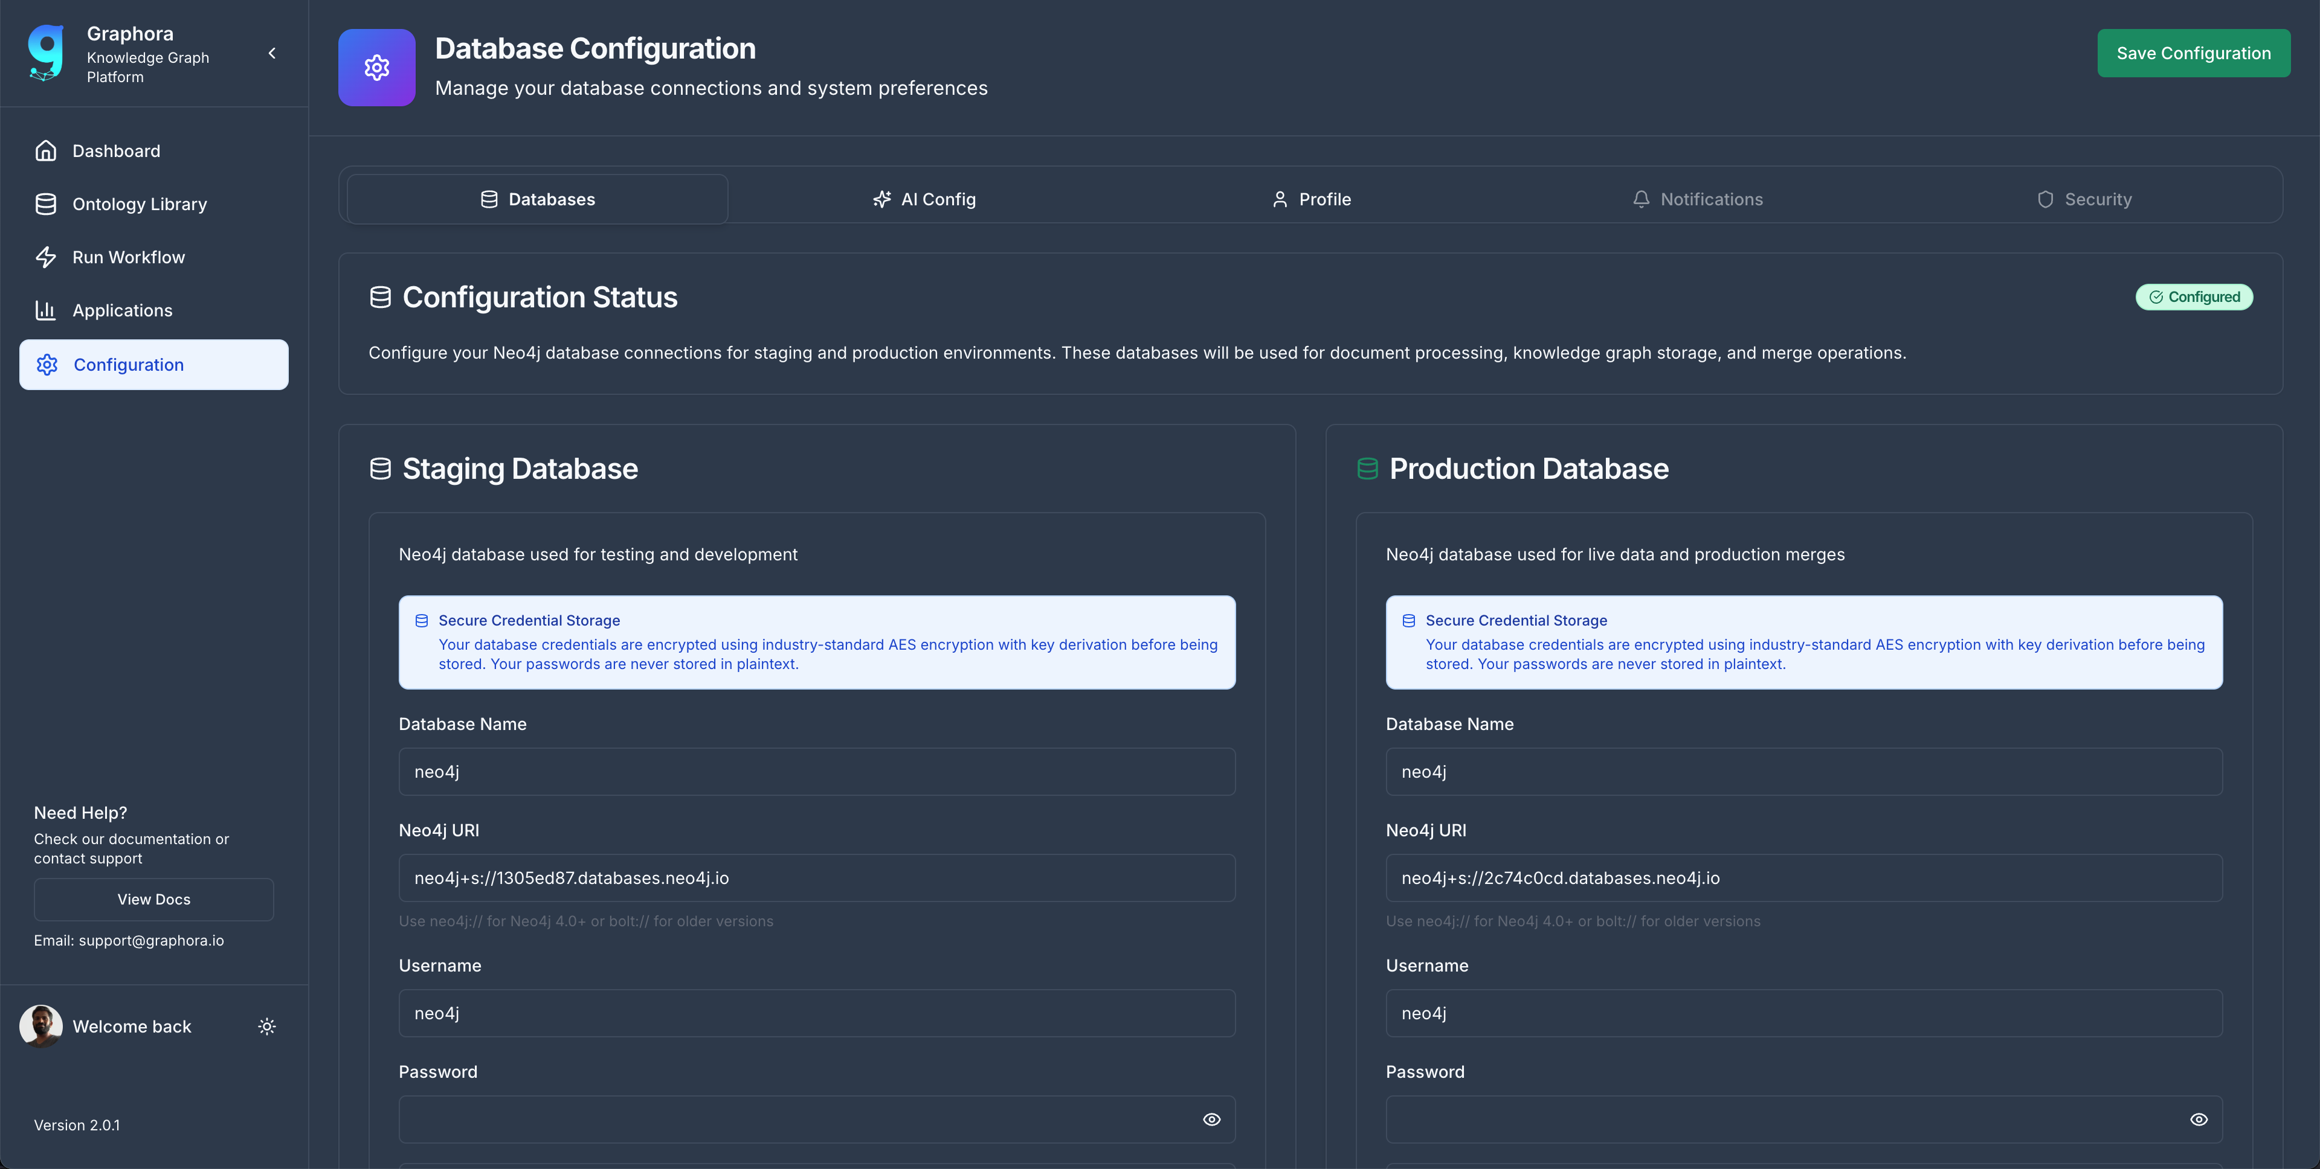Click the shield icon on Security tab

(x=2045, y=199)
